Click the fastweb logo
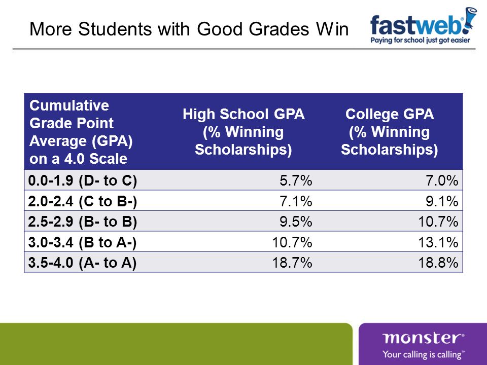487x365 pixels. pos(423,25)
